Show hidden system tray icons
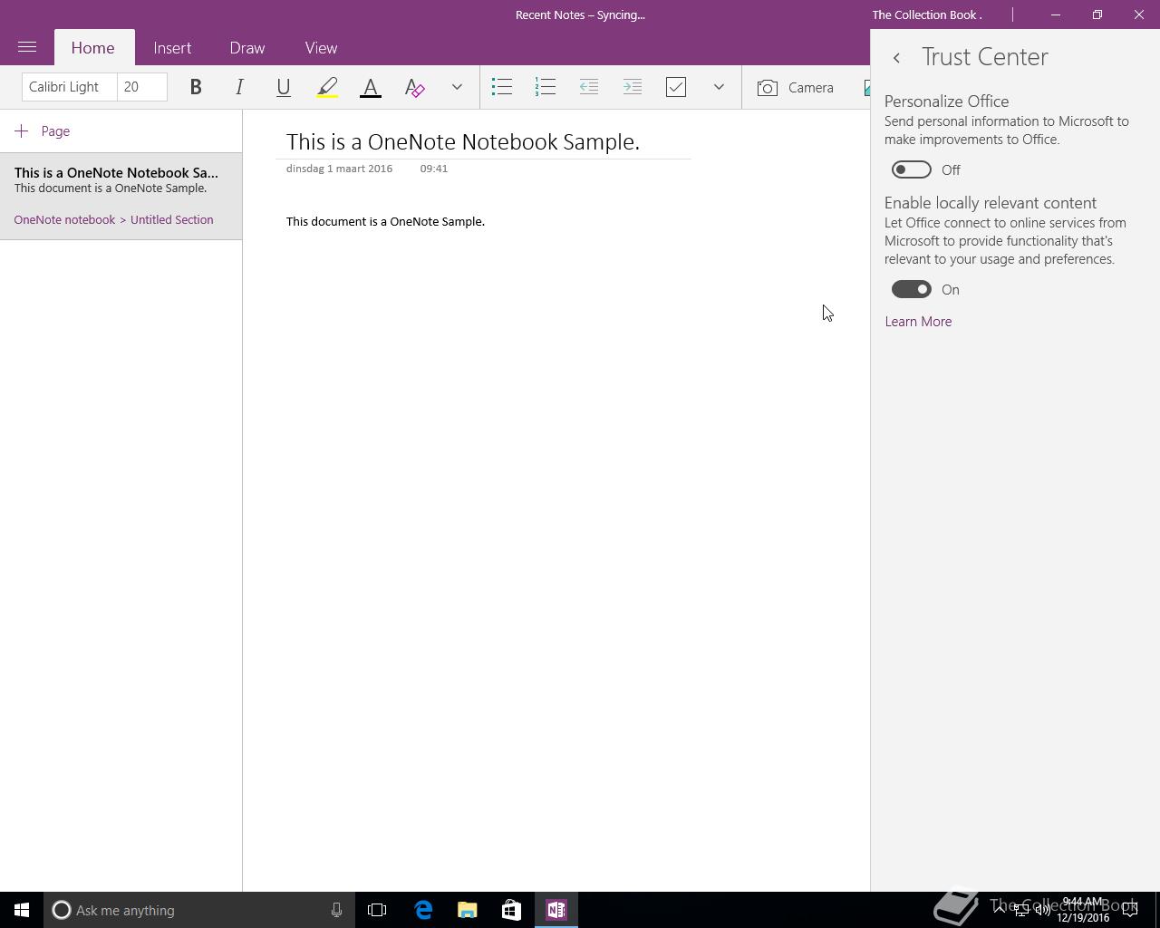This screenshot has width=1160, height=928. [x=999, y=910]
